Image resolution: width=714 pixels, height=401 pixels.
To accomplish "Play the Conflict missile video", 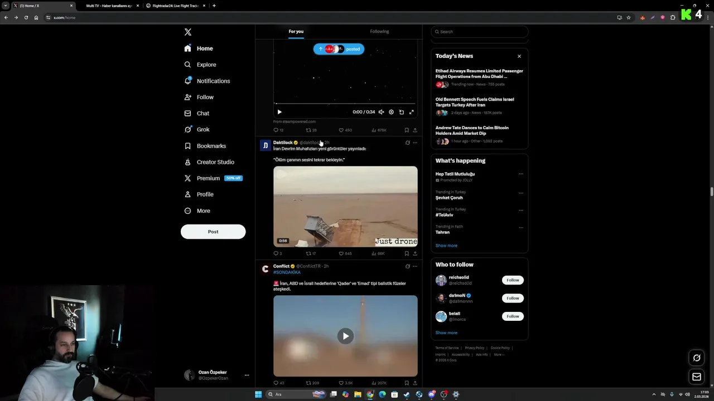I will (x=345, y=336).
